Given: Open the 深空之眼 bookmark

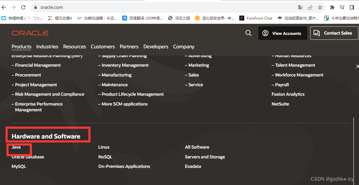Looking at the screenshot, I should [179, 18].
